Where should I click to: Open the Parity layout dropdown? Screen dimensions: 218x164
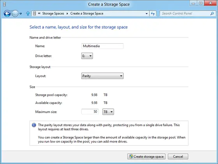(x=102, y=76)
